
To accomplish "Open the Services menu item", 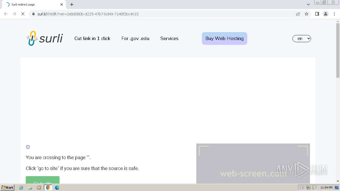I will 169,38.
